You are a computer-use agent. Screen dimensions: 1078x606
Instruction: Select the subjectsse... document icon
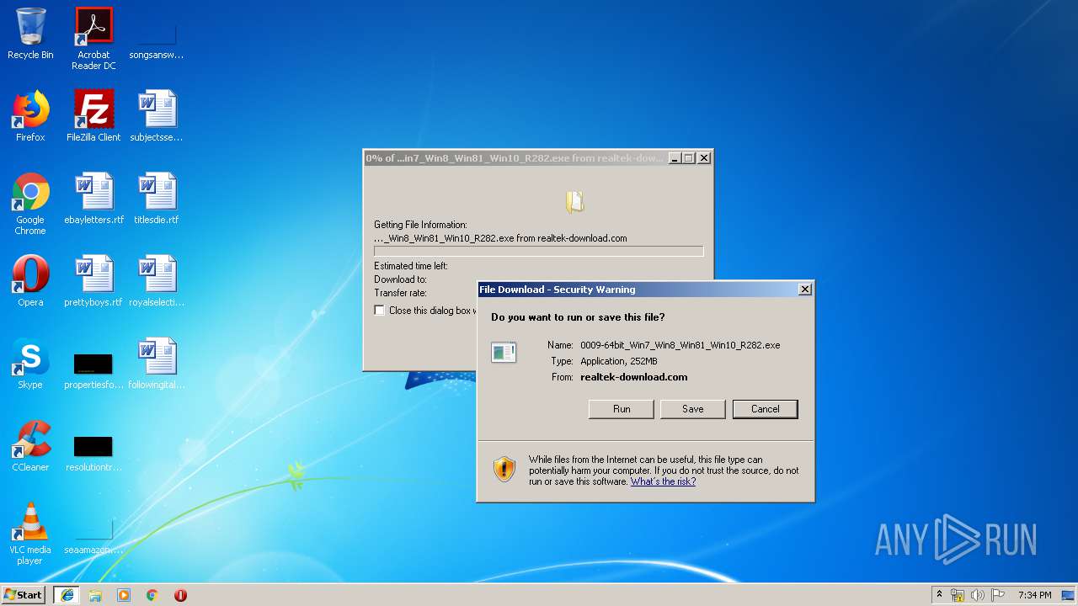tap(157, 116)
